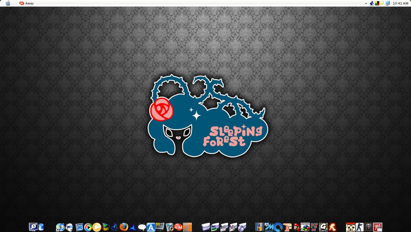Launch the Gens emulator
411x232 pixels.
[x=323, y=227]
